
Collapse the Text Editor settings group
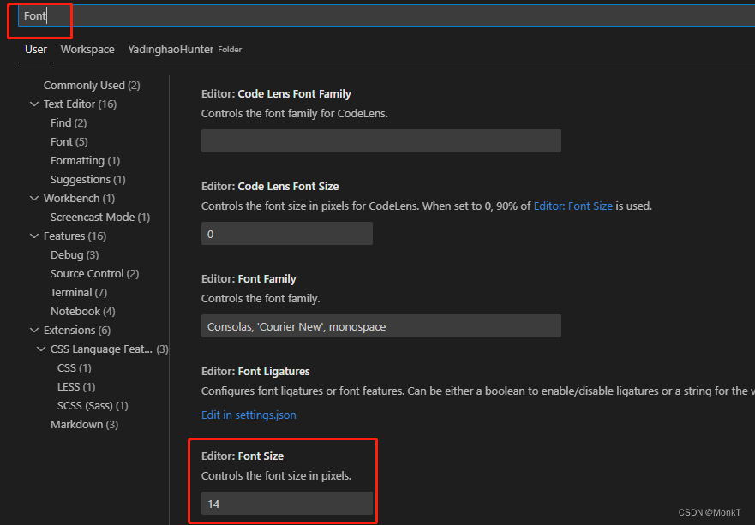coord(33,104)
